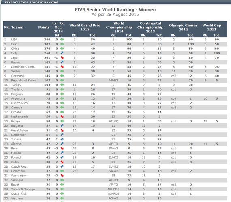The height and width of the screenshot is (202, 231).
Task: Click the blue up arrow in Bulgaria row
Action: tap(62, 125)
